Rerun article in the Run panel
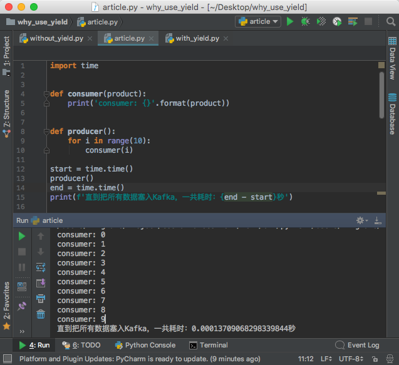This screenshot has width=399, height=365. coord(22,236)
